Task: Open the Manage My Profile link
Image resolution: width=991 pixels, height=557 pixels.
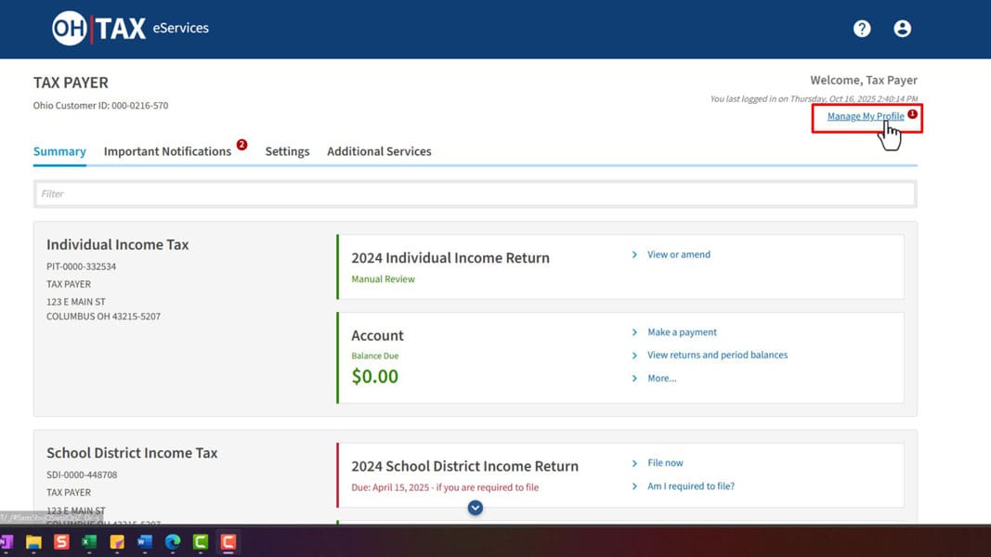Action: click(866, 116)
